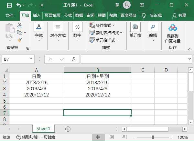Click cell A1 containing 日期

(37, 76)
